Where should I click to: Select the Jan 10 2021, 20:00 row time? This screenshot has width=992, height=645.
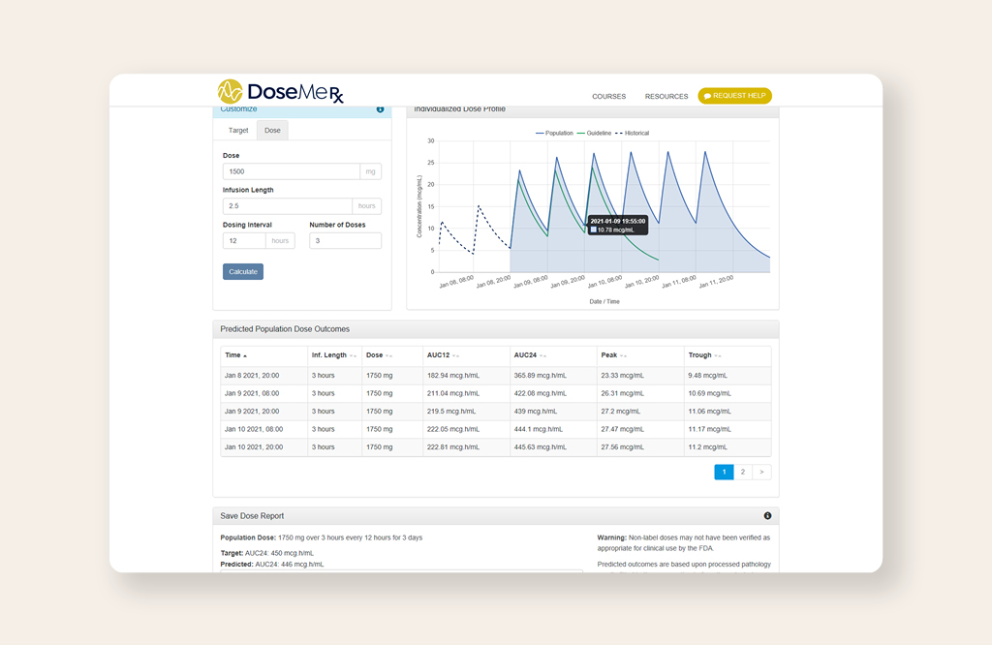tap(254, 447)
